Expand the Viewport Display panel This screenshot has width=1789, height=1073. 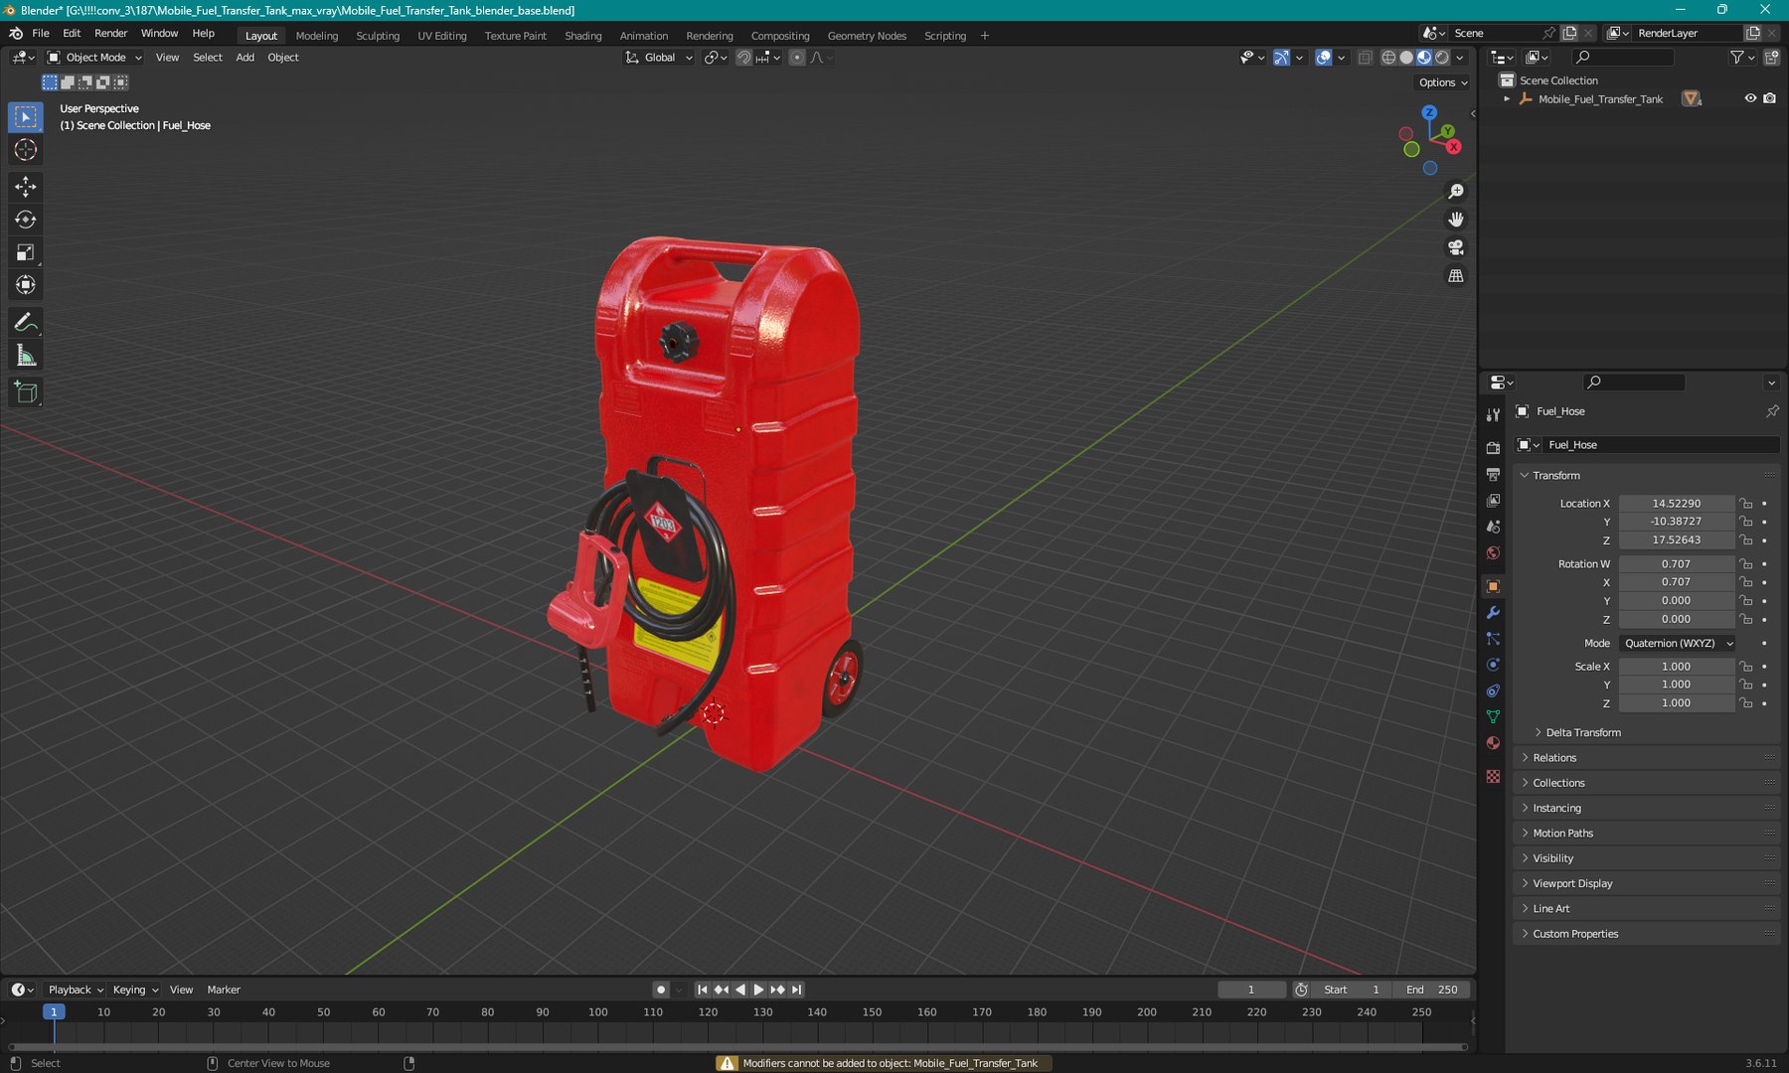[1572, 883]
